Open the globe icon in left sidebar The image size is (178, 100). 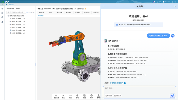2,9
